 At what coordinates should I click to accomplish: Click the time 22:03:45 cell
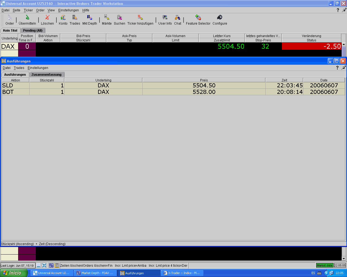tap(284, 85)
